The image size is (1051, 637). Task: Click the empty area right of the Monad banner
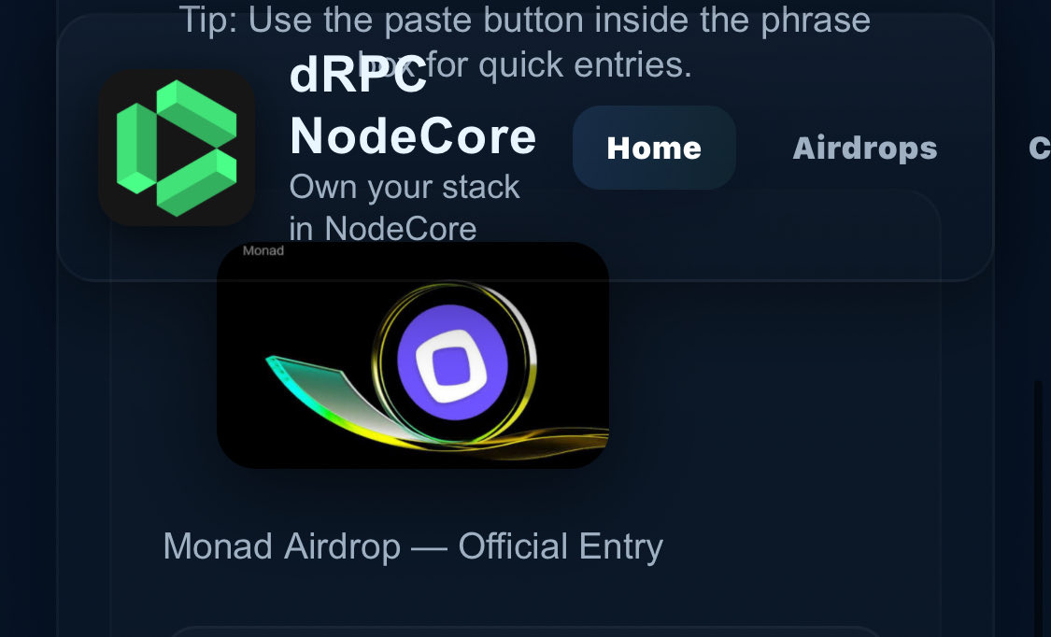click(771, 355)
